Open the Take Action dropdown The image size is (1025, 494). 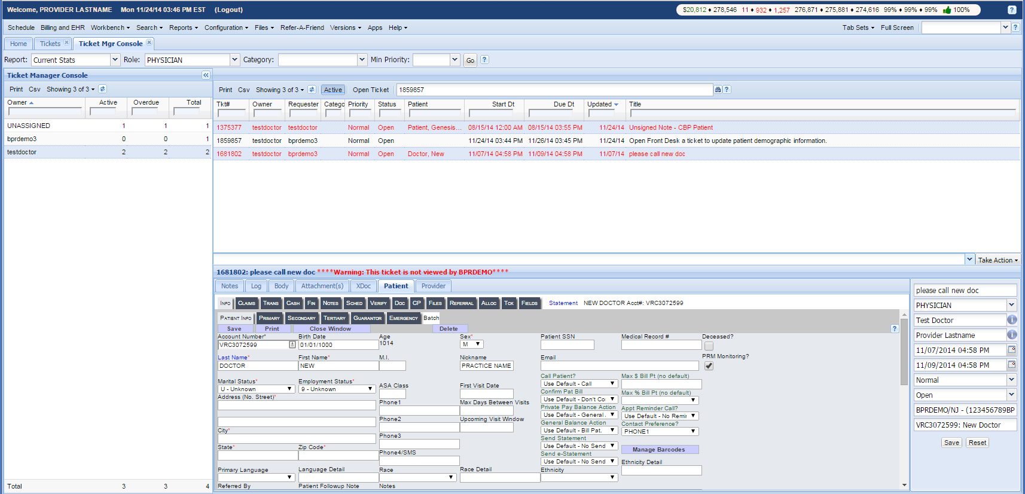click(x=997, y=260)
